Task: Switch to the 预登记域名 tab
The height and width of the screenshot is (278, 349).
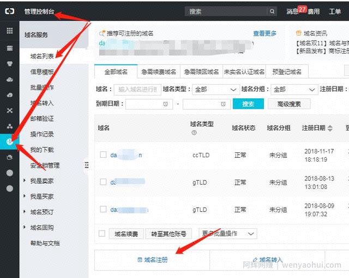Action: (287, 72)
